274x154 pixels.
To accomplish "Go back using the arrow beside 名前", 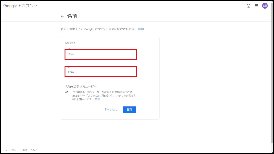I will 62,16.
